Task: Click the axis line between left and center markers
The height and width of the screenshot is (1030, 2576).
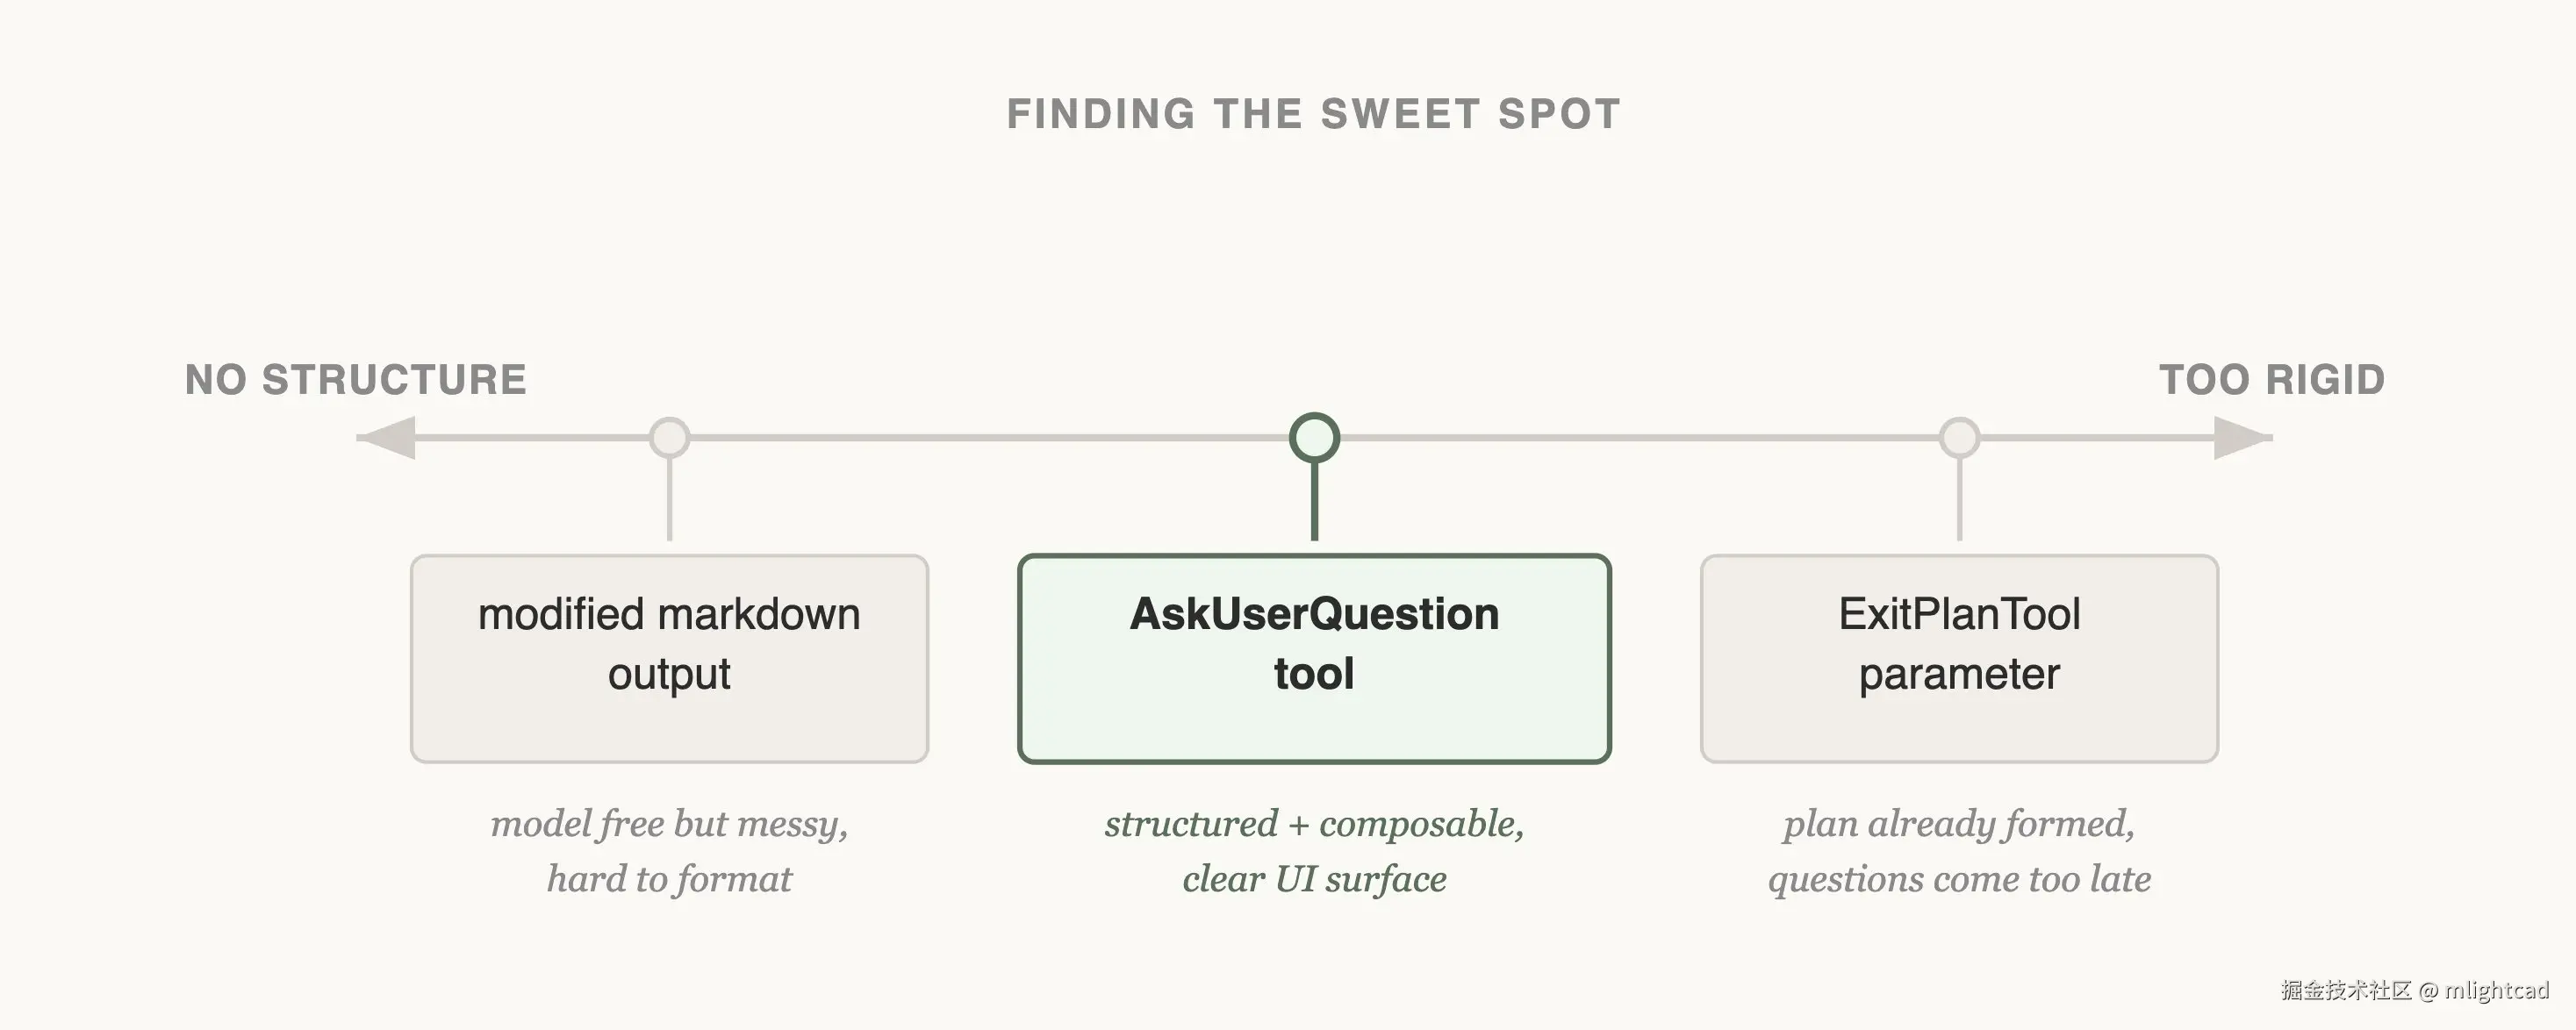Action: click(990, 438)
